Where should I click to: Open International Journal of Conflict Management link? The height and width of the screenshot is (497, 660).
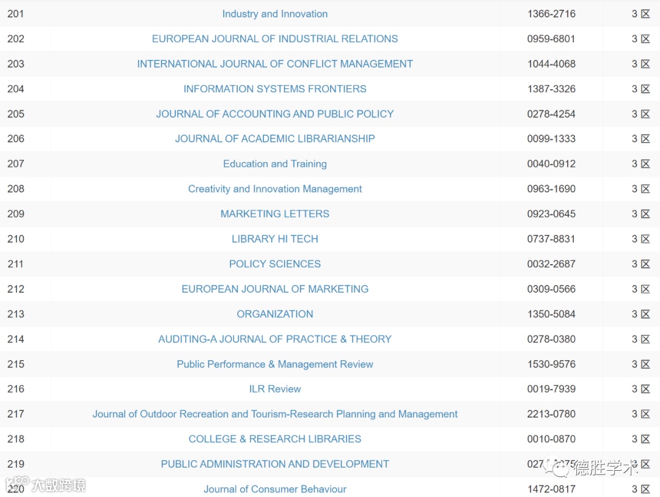click(x=275, y=64)
